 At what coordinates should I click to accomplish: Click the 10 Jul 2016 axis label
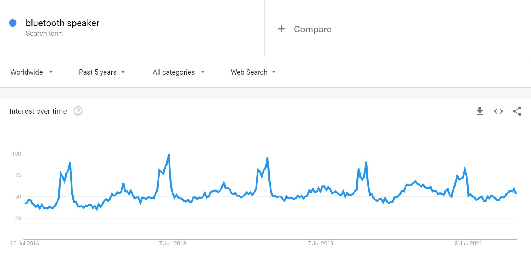(x=24, y=244)
